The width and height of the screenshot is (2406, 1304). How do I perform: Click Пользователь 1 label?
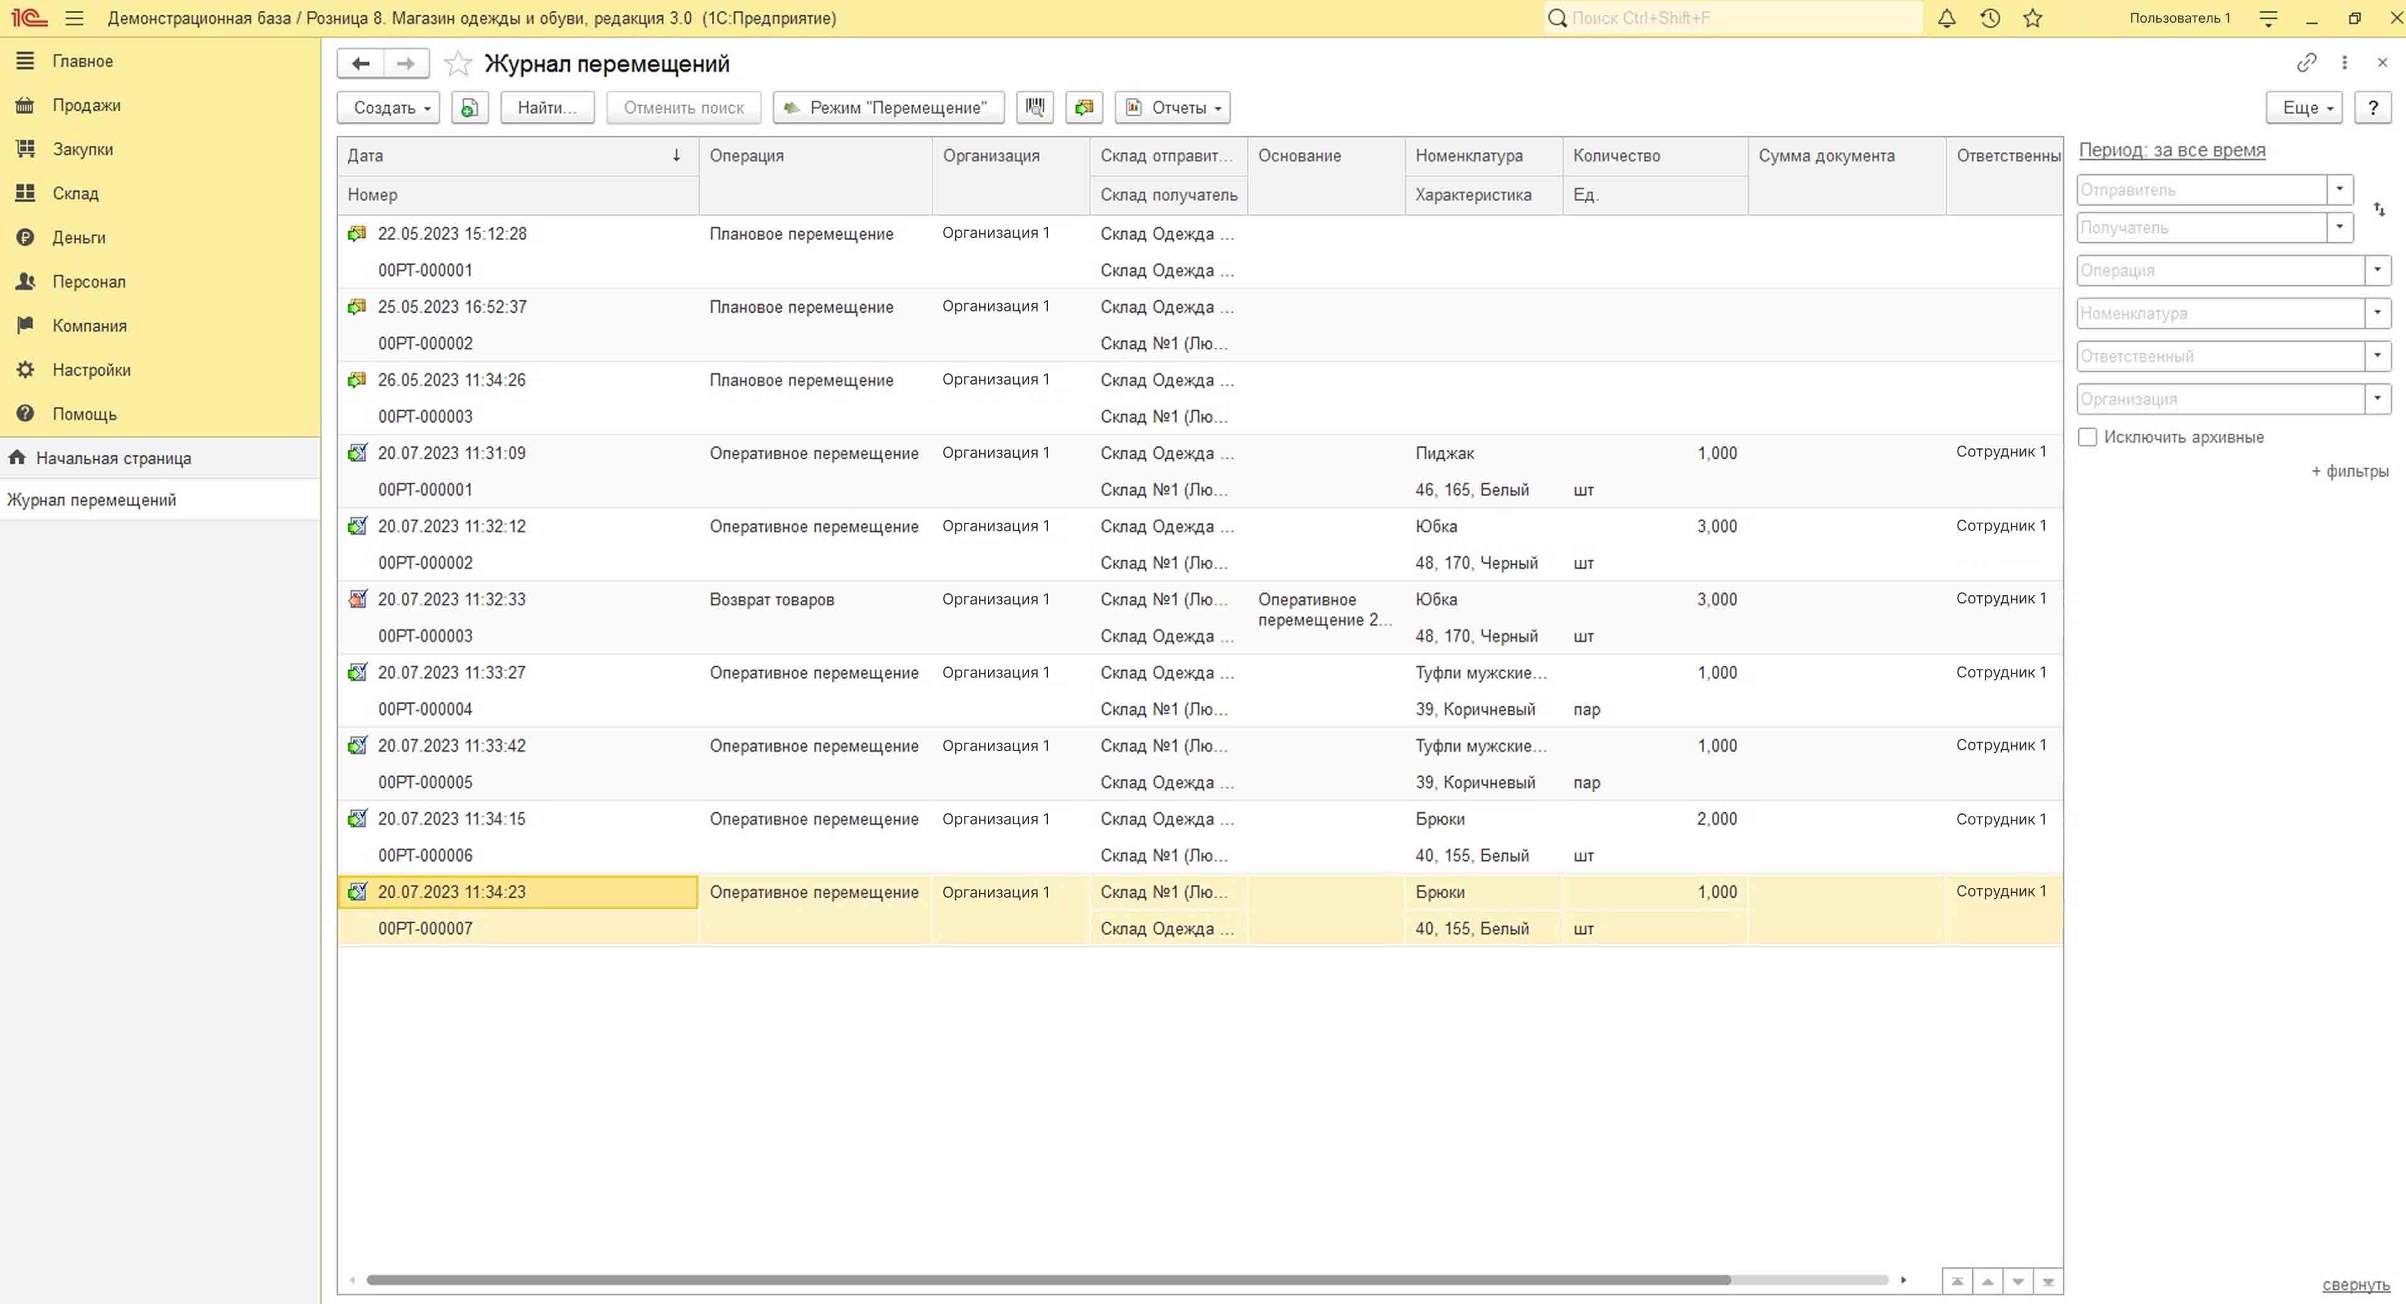(2179, 18)
